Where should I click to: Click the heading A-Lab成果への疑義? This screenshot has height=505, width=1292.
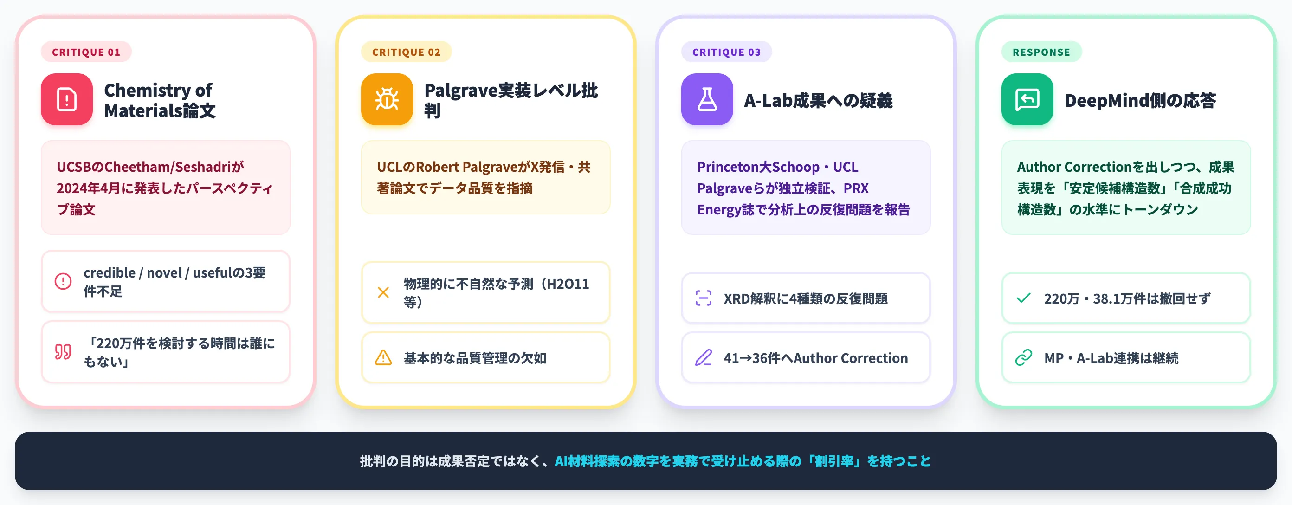tap(818, 100)
